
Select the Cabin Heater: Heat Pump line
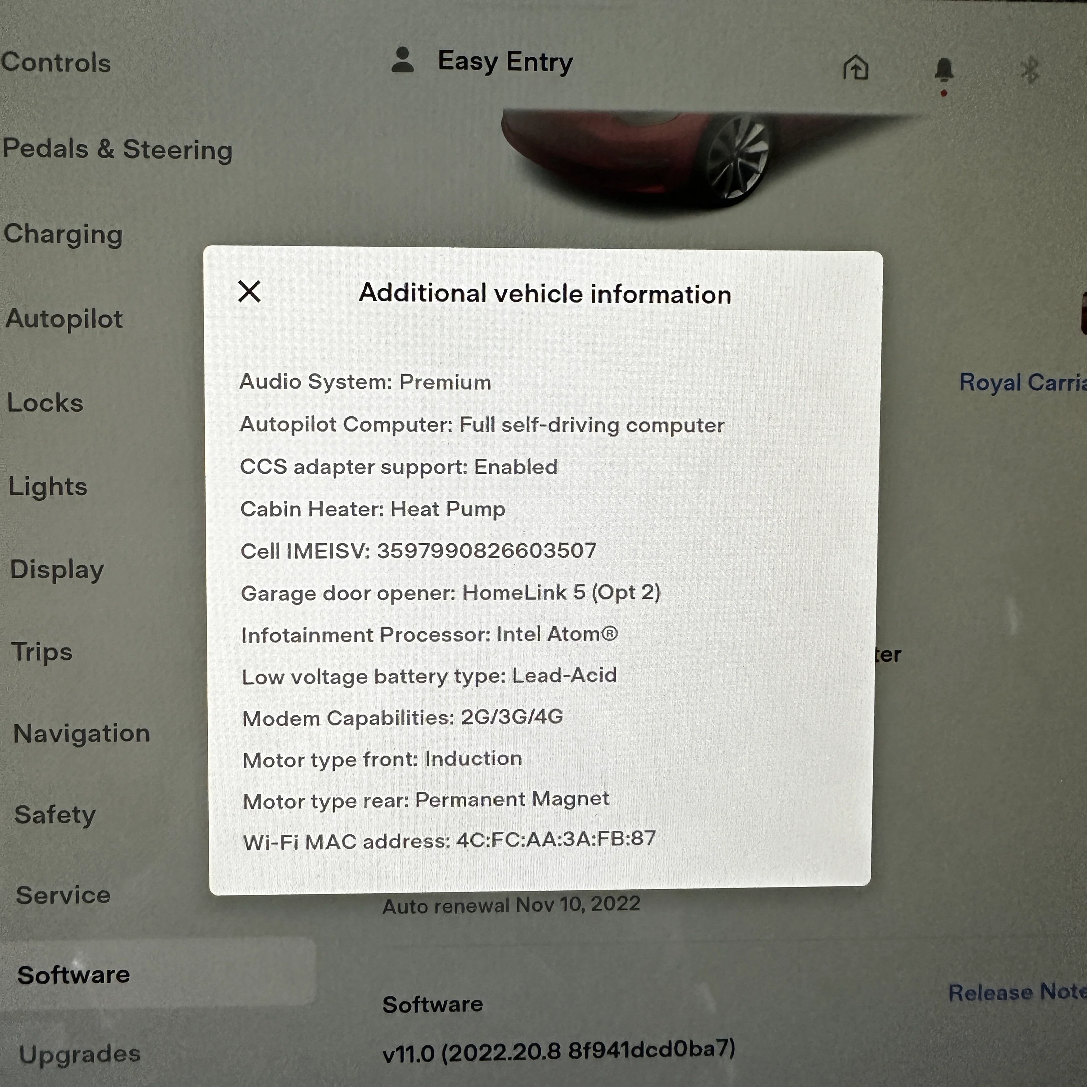tap(373, 509)
